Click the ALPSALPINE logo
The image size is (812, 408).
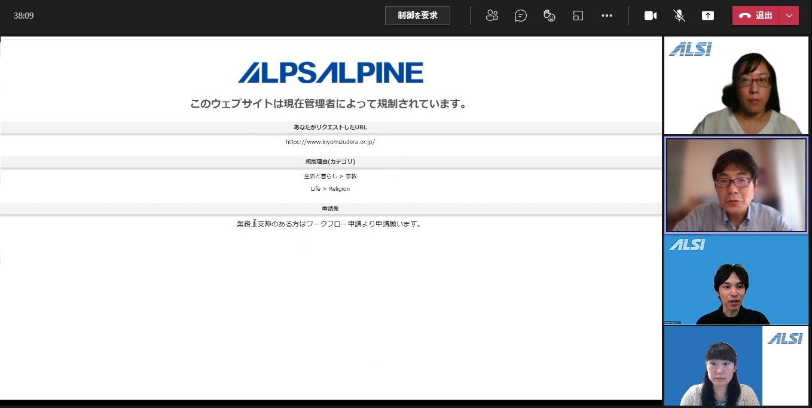pyautogui.click(x=331, y=72)
